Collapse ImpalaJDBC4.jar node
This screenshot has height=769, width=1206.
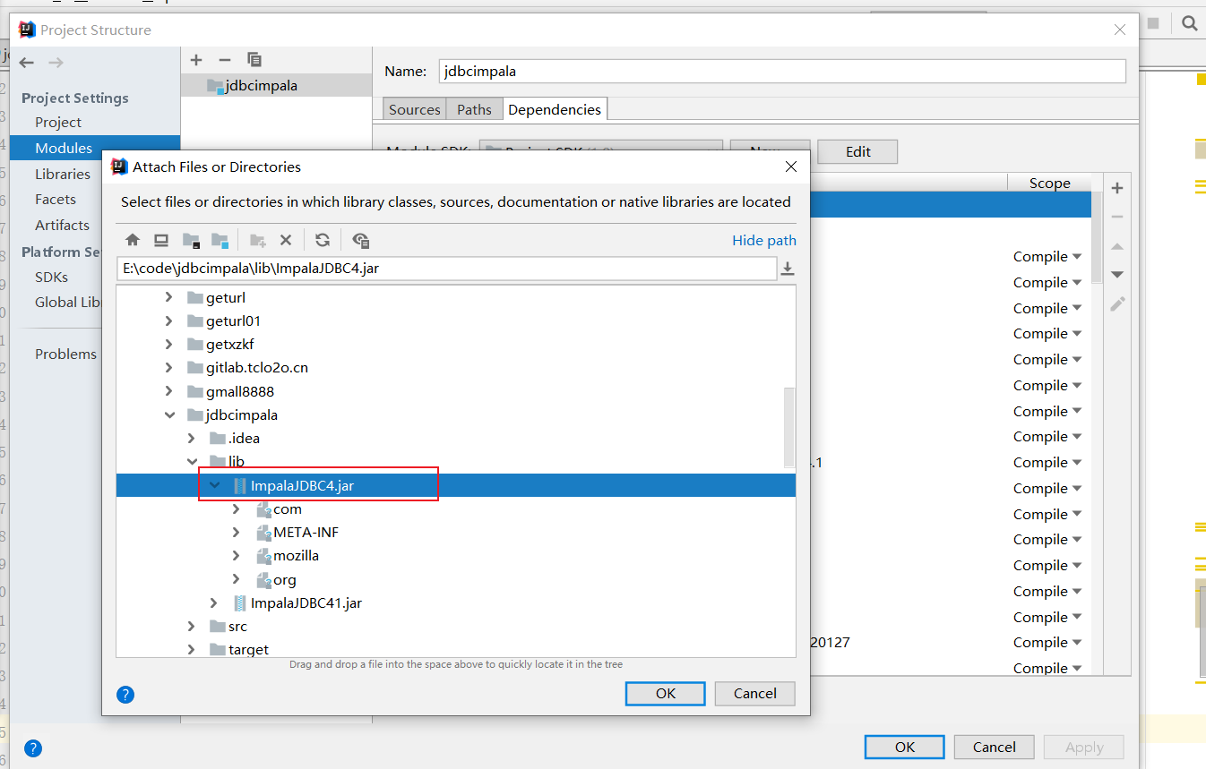click(214, 485)
